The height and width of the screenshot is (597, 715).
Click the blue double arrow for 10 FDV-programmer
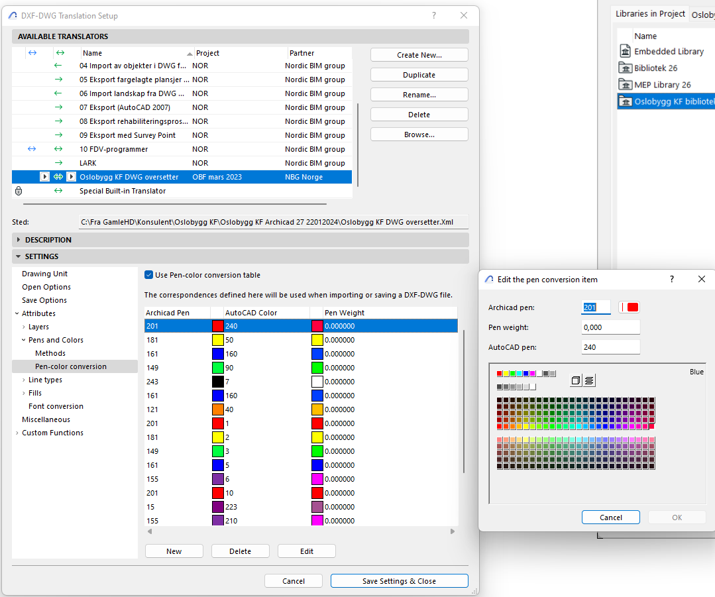[32, 149]
